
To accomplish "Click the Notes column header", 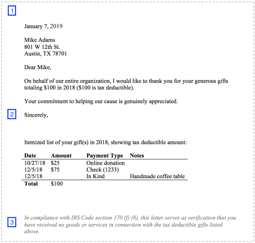I will pyautogui.click(x=137, y=156).
